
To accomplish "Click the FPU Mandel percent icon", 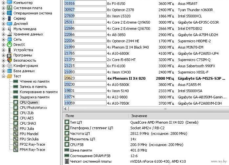I will pos(15,134).
